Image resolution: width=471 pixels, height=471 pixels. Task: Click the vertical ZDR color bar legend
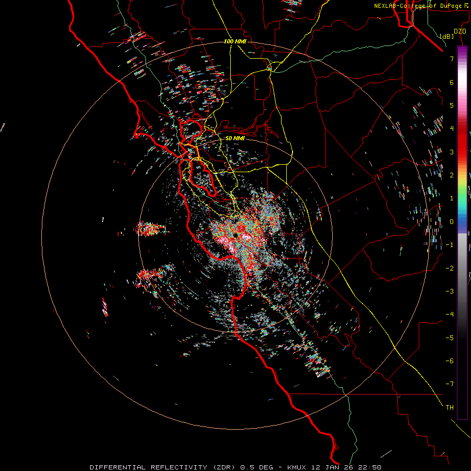tap(462, 233)
